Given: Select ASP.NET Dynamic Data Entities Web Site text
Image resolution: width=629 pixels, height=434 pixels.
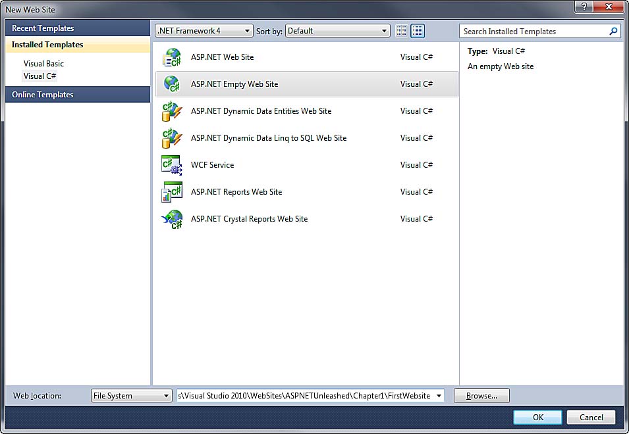Looking at the screenshot, I should (x=261, y=111).
